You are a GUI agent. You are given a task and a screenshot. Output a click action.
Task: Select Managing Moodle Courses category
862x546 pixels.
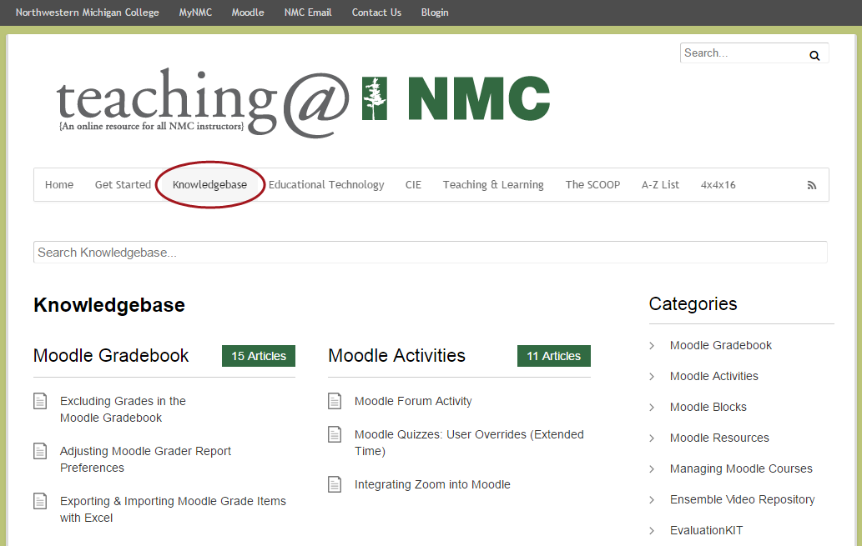pos(741,468)
